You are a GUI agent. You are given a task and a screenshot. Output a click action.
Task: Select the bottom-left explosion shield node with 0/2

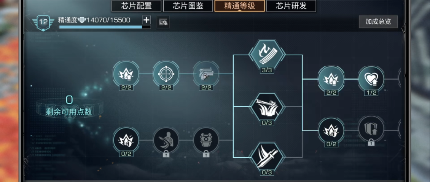click(x=126, y=140)
